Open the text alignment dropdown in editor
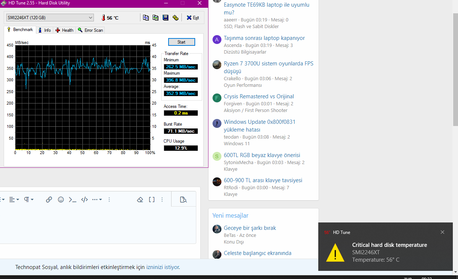This screenshot has height=279, width=458. [14, 200]
